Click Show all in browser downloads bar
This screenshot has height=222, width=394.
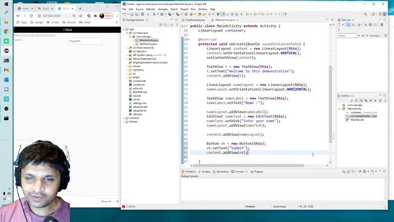pos(106,202)
